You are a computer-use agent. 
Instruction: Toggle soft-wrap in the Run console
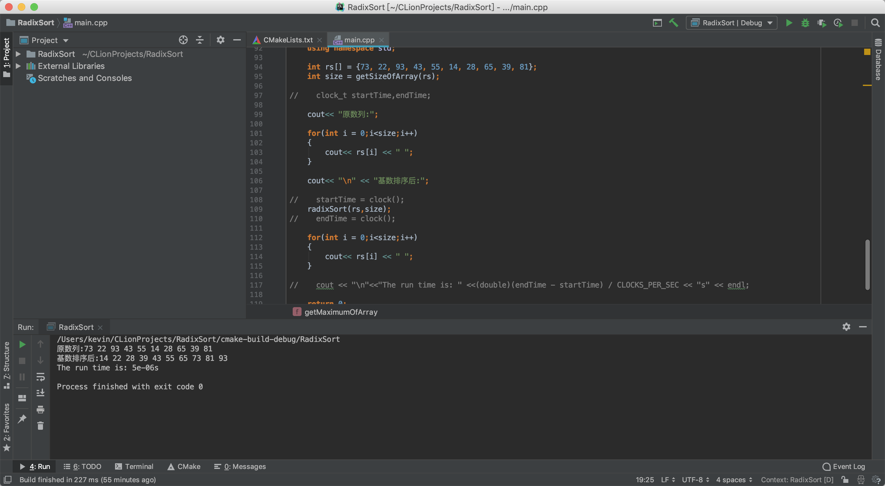(40, 377)
